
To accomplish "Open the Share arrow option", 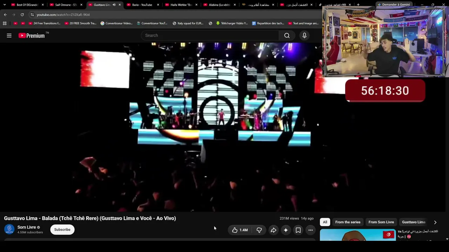I will (x=273, y=230).
